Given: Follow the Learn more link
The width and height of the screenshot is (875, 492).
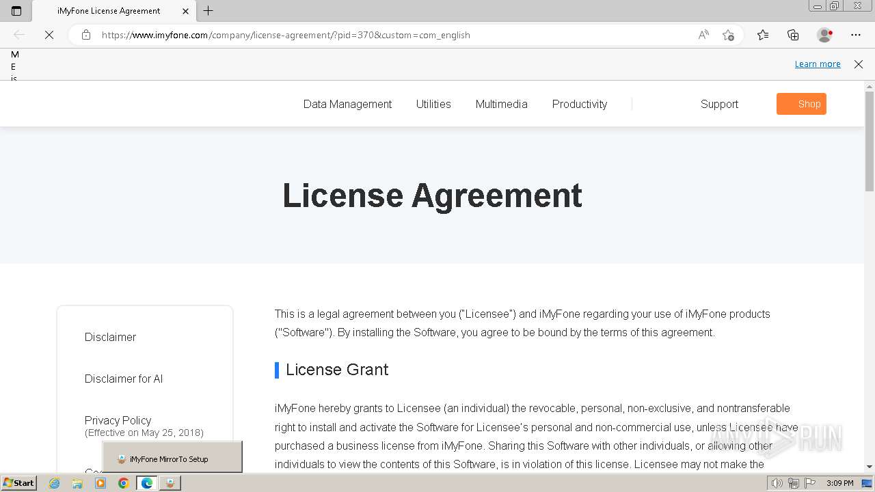Looking at the screenshot, I should pos(818,64).
